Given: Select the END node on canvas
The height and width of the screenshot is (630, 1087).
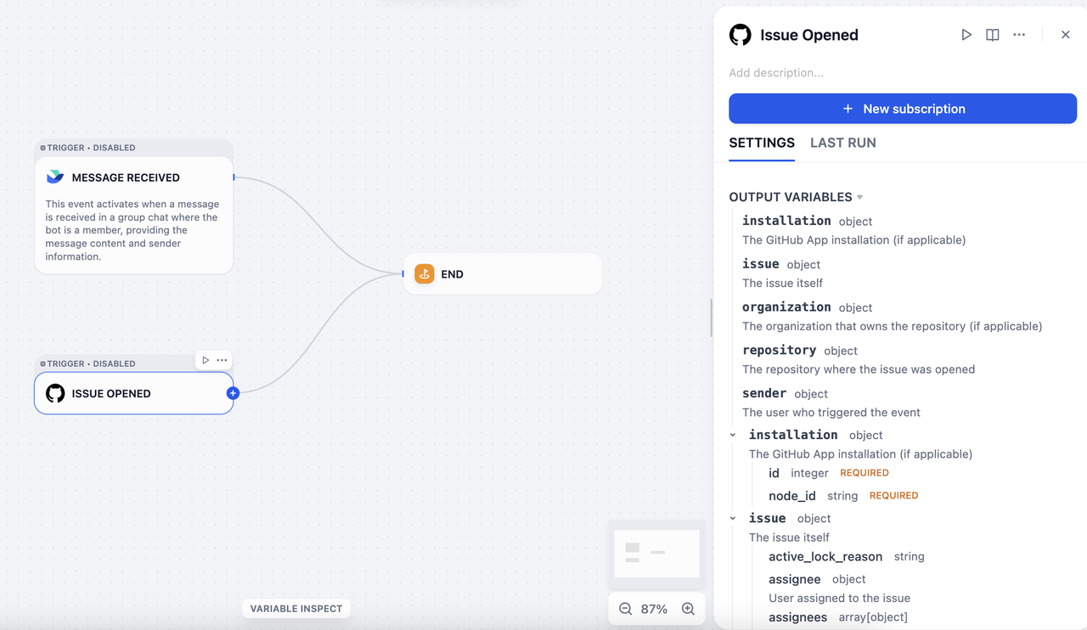Looking at the screenshot, I should [502, 274].
